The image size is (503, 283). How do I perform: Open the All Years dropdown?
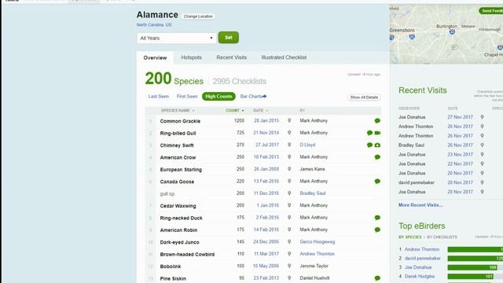[176, 39]
